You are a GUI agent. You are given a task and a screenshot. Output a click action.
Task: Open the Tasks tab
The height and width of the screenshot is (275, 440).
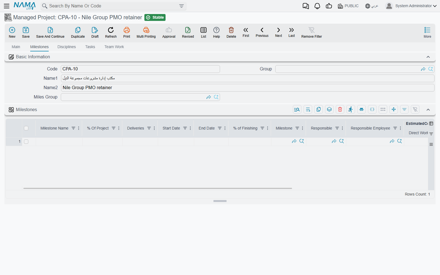(90, 47)
